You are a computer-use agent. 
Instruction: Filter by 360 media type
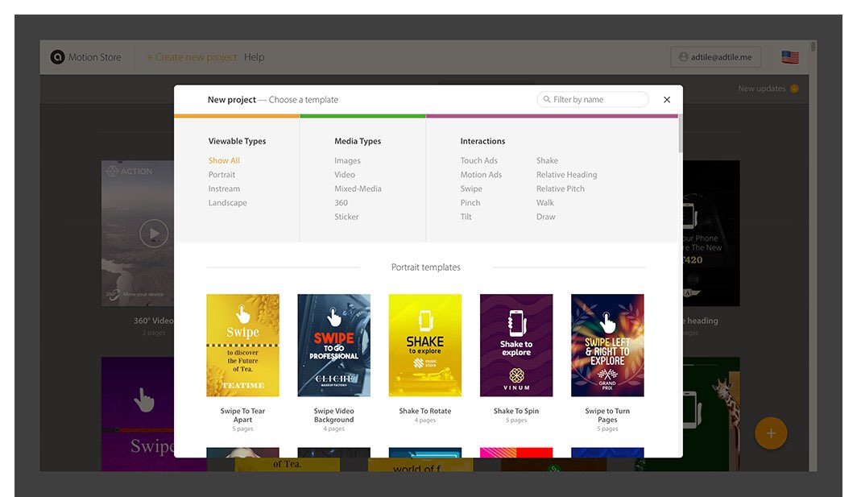pos(341,203)
